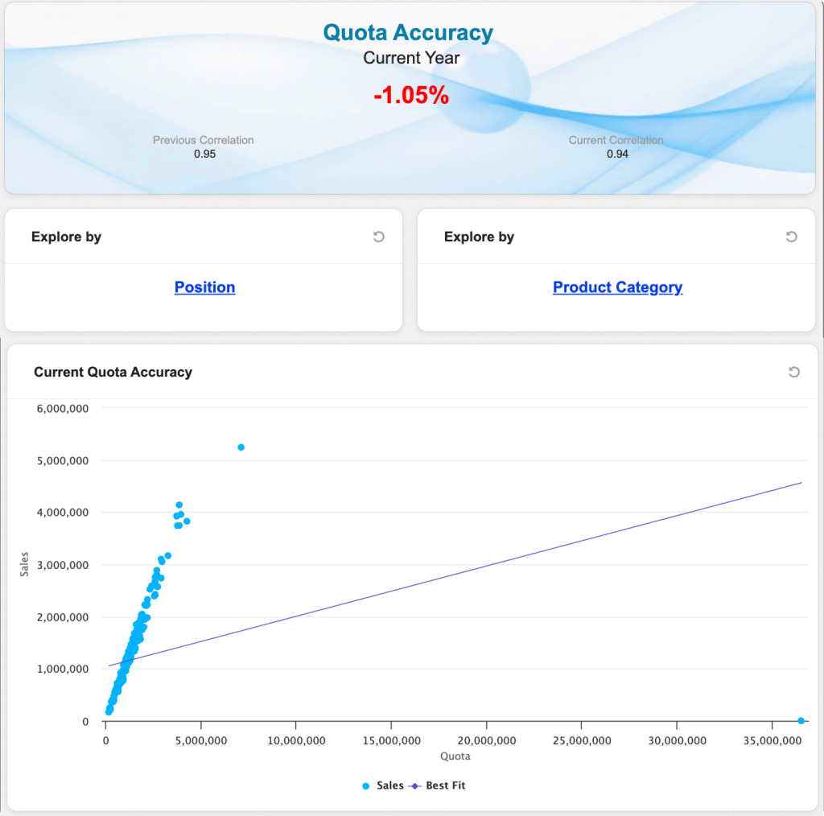Image resolution: width=824 pixels, height=816 pixels.
Task: Click the Best Fit legend line marker
Action: (x=415, y=785)
